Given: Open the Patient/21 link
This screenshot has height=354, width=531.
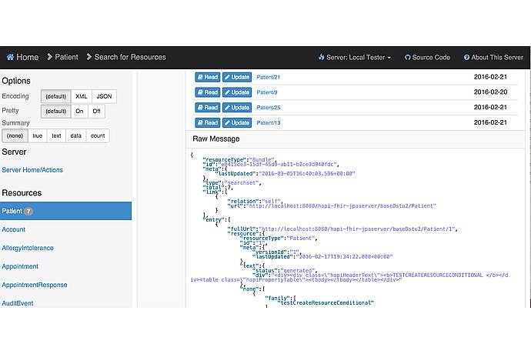Looking at the screenshot, I should tap(269, 77).
